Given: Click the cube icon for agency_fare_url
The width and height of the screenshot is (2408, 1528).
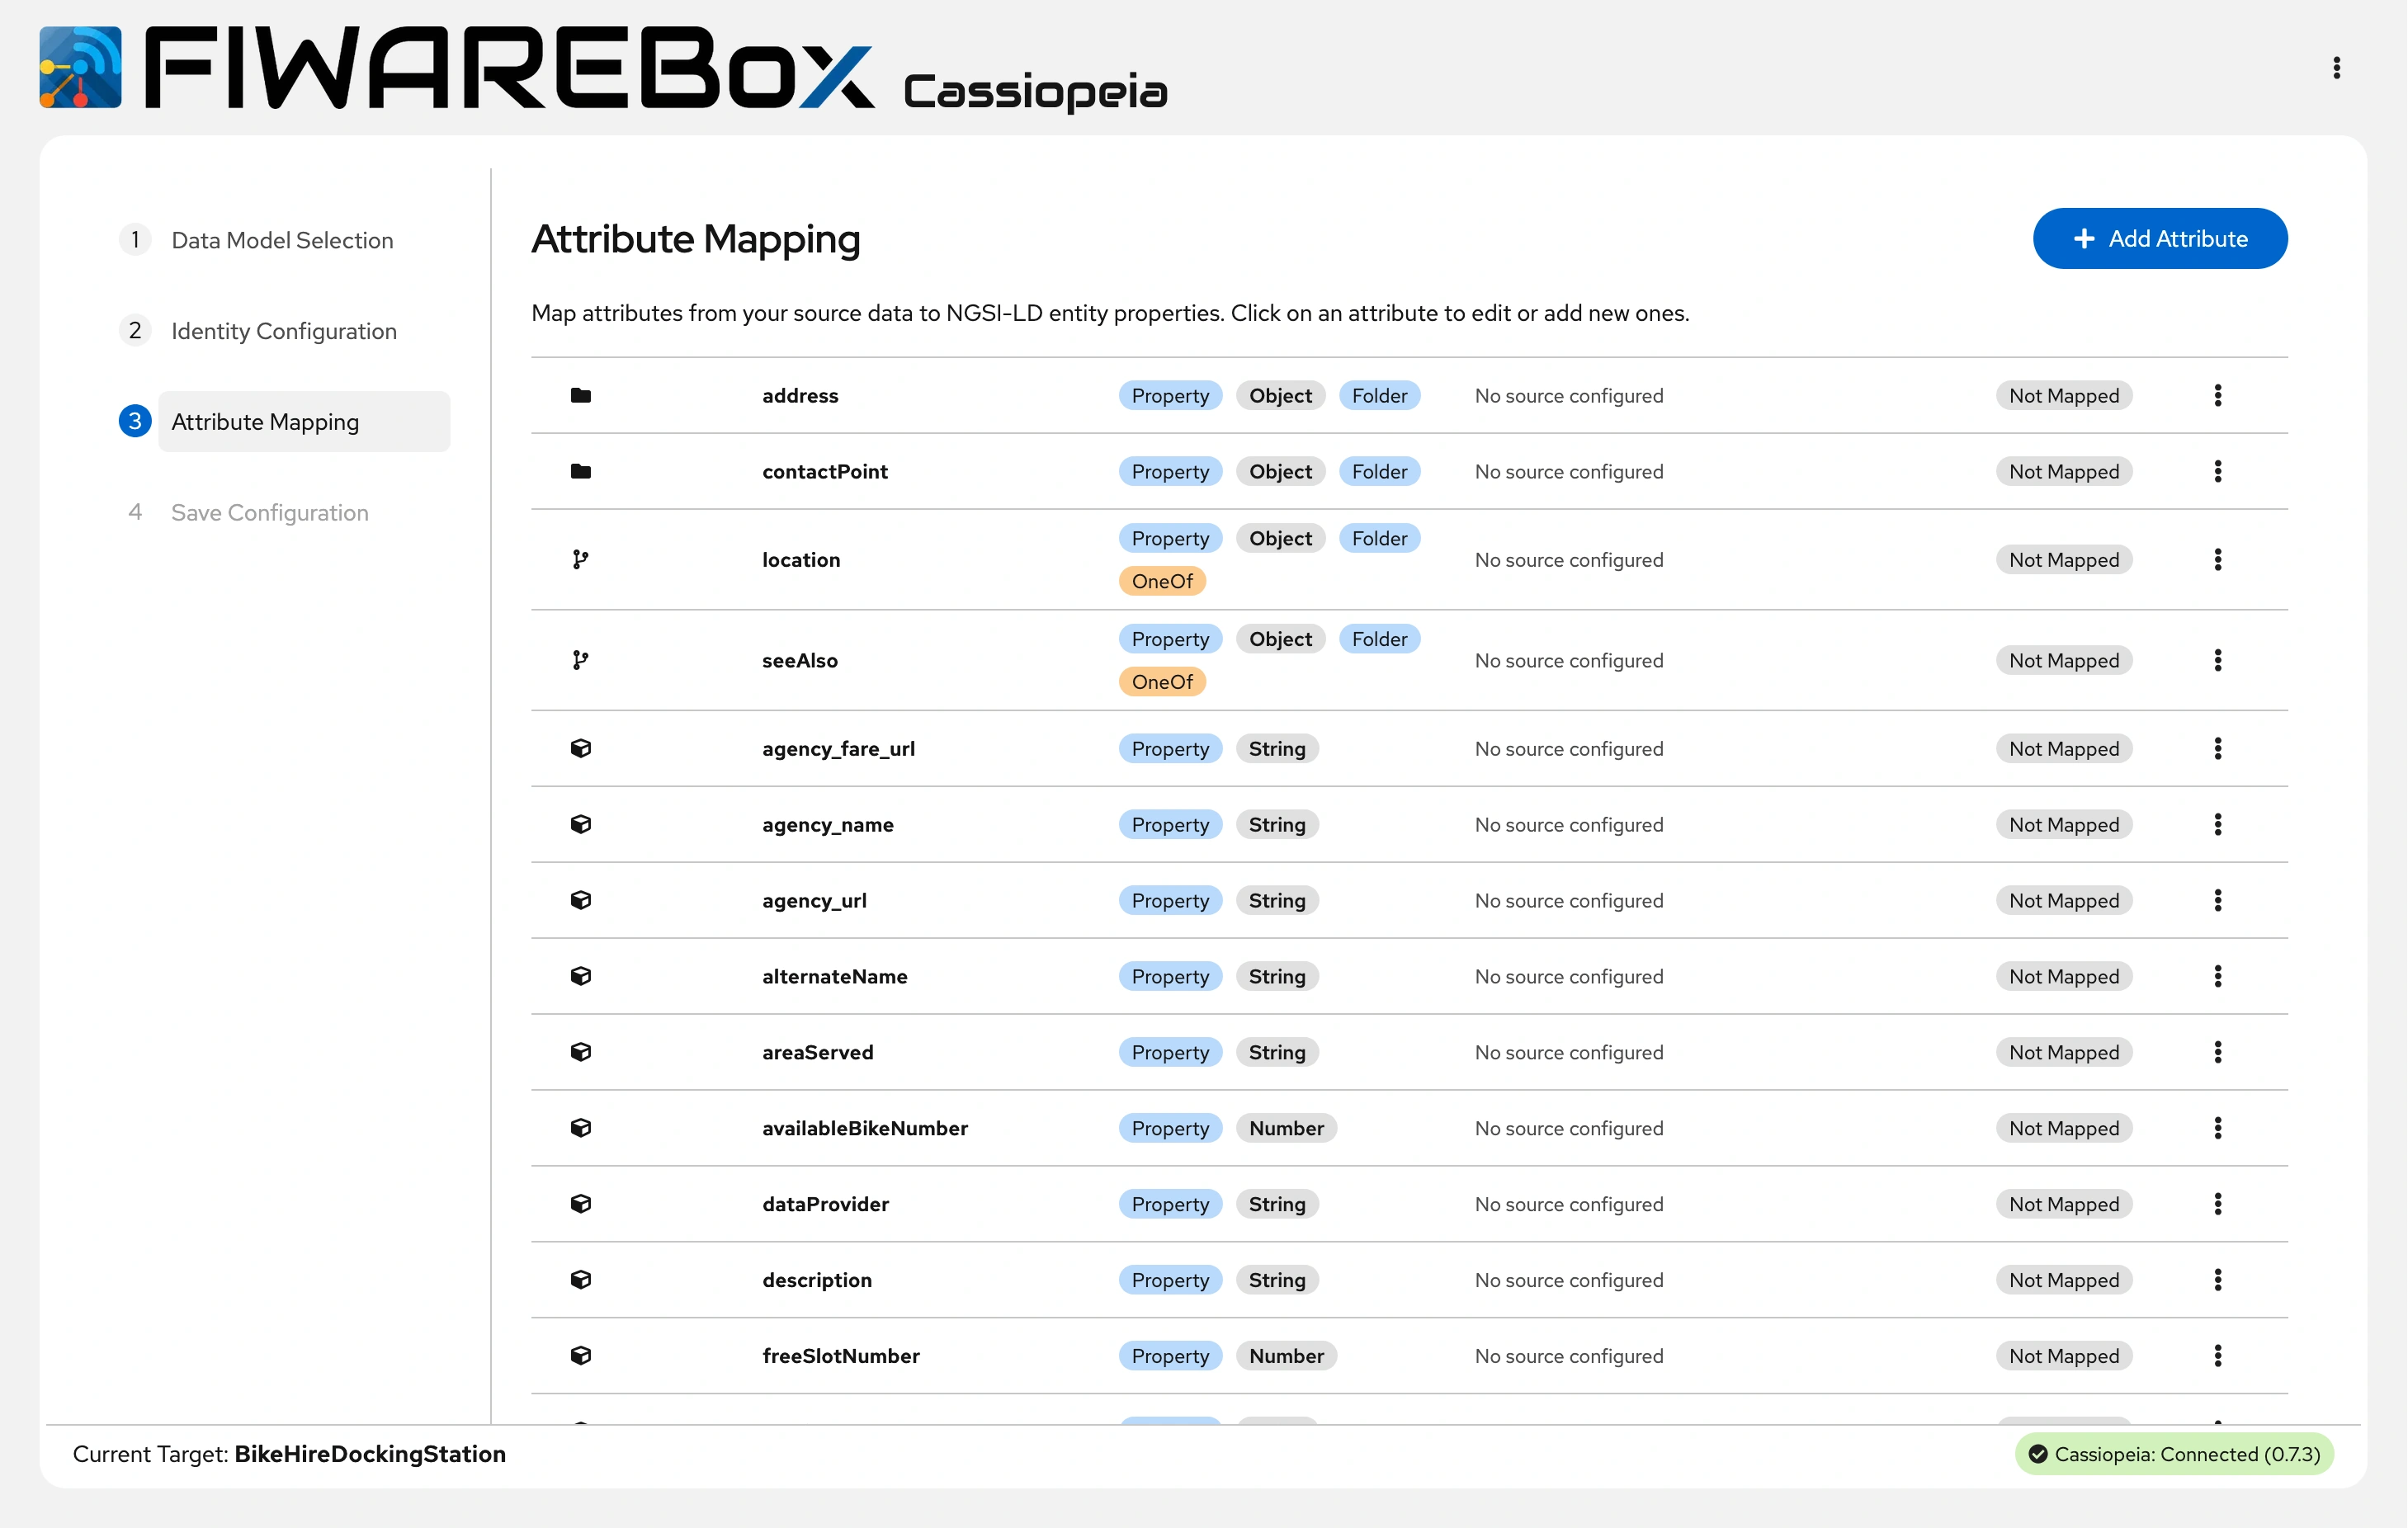Looking at the screenshot, I should click(x=580, y=748).
